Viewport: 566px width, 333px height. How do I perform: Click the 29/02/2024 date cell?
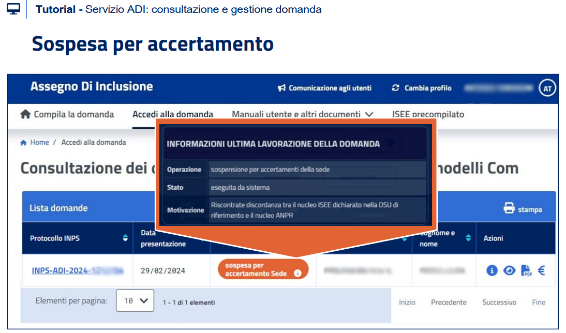pos(163,270)
